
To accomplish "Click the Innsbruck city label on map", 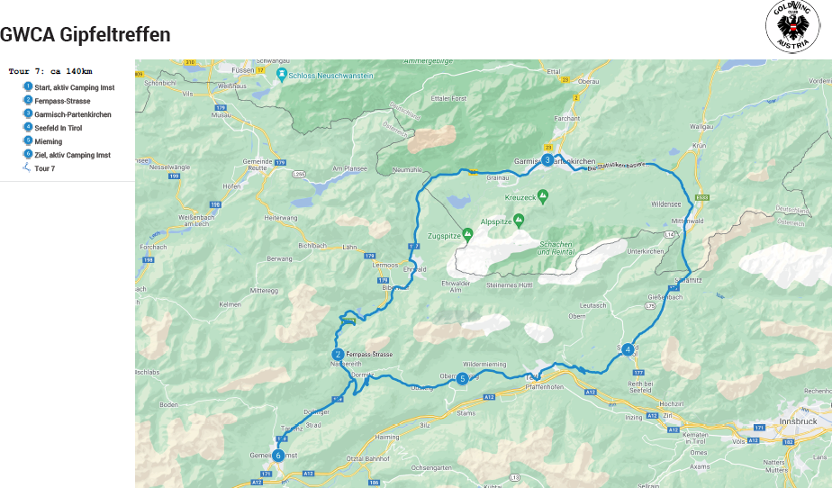I will pos(798,421).
